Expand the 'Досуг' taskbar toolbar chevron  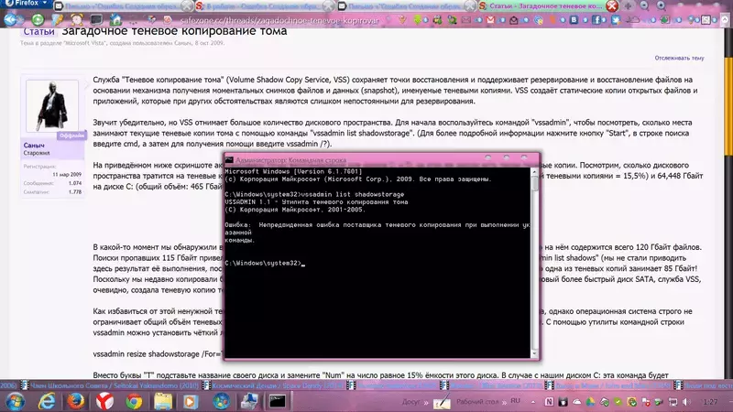pos(426,402)
